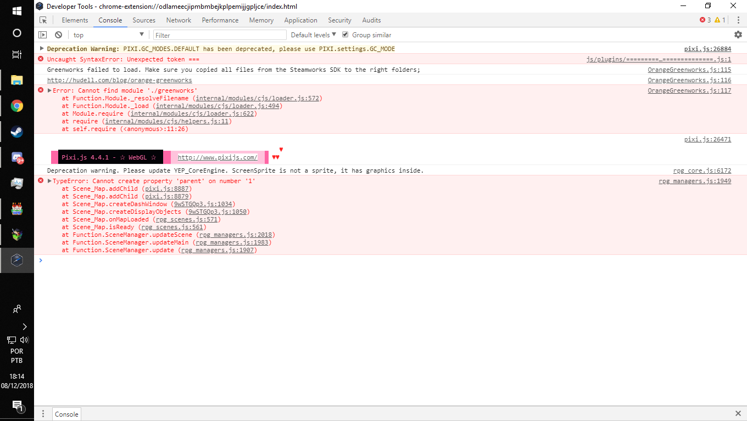Open stack link helpers.js:11
Image resolution: width=747 pixels, height=421 pixels.
(x=167, y=121)
